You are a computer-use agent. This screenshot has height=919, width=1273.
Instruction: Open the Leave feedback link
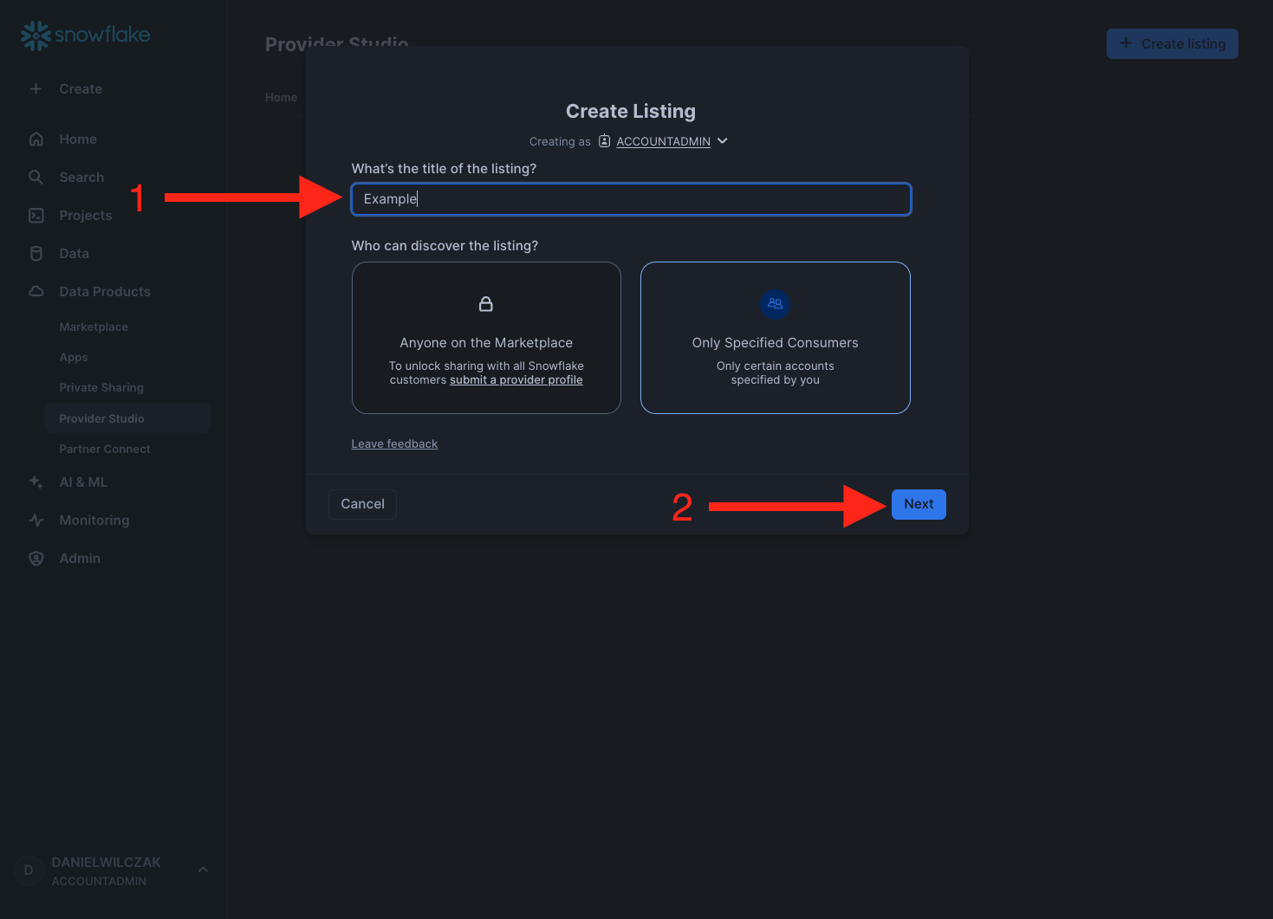[394, 444]
